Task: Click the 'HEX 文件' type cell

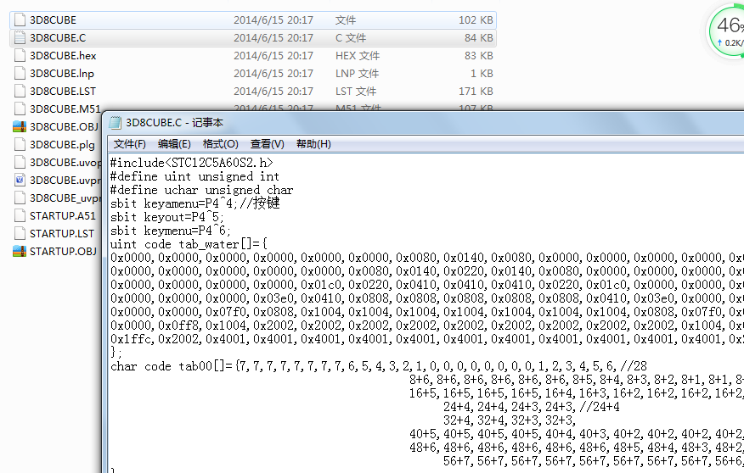Action: click(358, 56)
